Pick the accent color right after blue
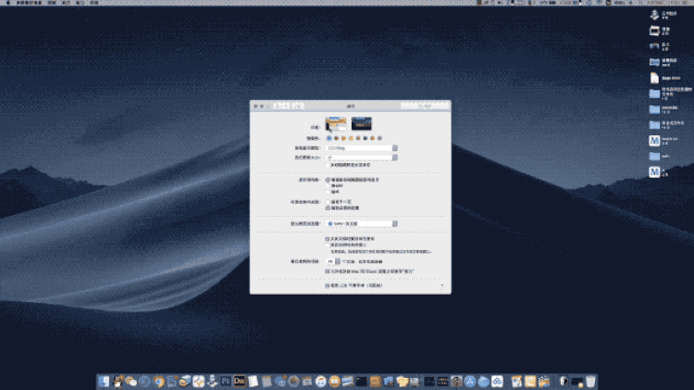 336,138
